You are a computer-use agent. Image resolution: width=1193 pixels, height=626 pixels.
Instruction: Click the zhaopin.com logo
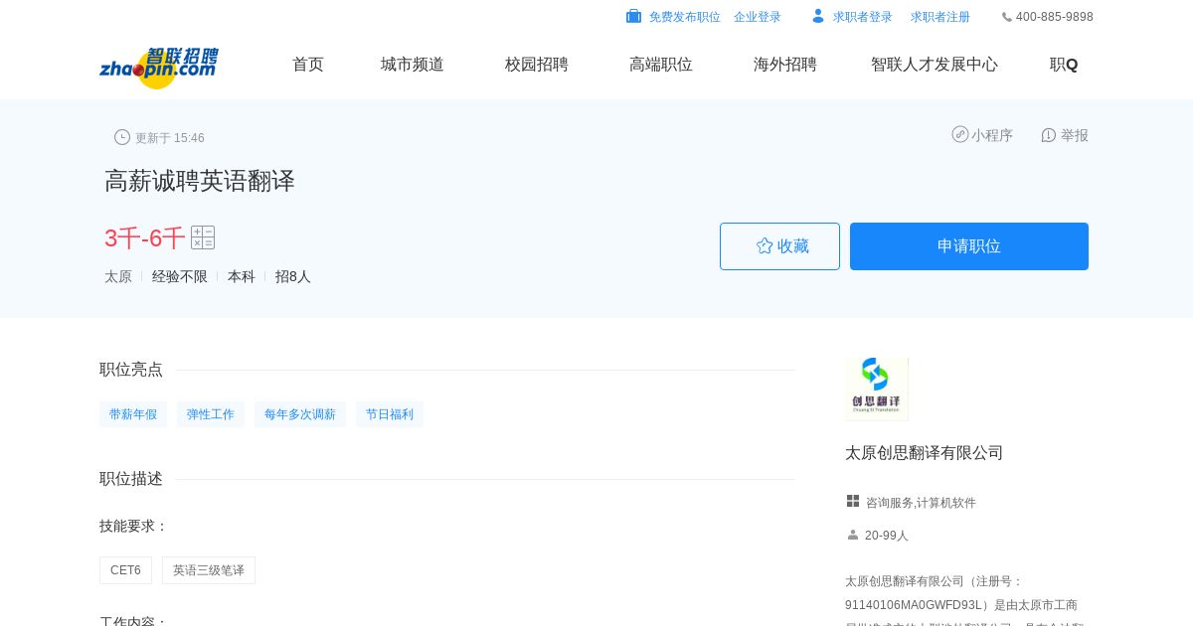[x=159, y=68]
